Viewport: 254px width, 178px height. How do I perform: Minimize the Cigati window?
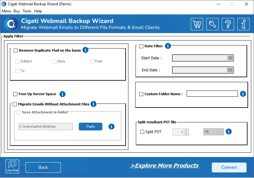point(218,4)
